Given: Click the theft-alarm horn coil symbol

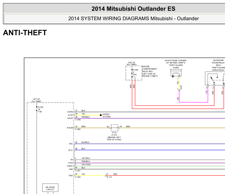Looking at the screenshot, I should click(176, 73).
